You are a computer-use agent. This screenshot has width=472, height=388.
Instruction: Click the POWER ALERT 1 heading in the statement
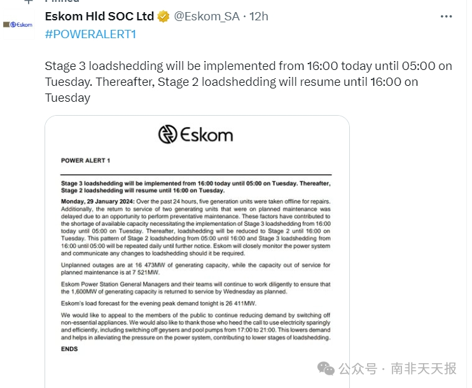pos(85,161)
